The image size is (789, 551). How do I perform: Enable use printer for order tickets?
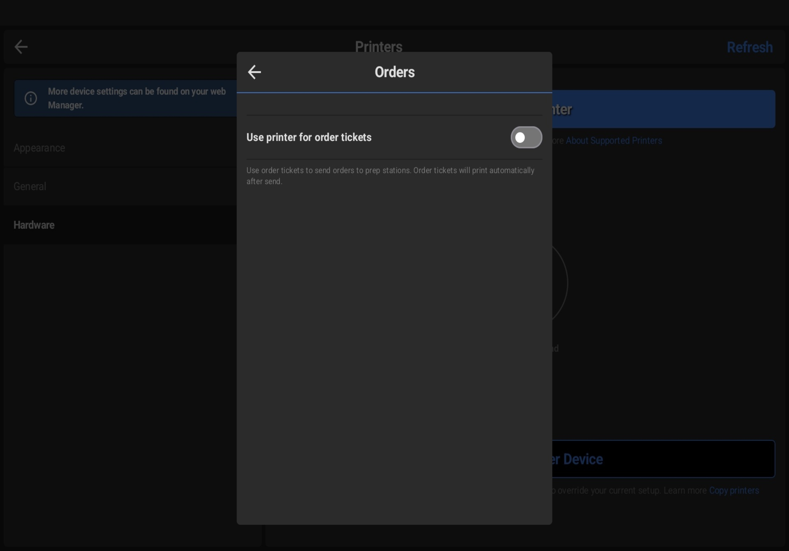click(x=526, y=137)
